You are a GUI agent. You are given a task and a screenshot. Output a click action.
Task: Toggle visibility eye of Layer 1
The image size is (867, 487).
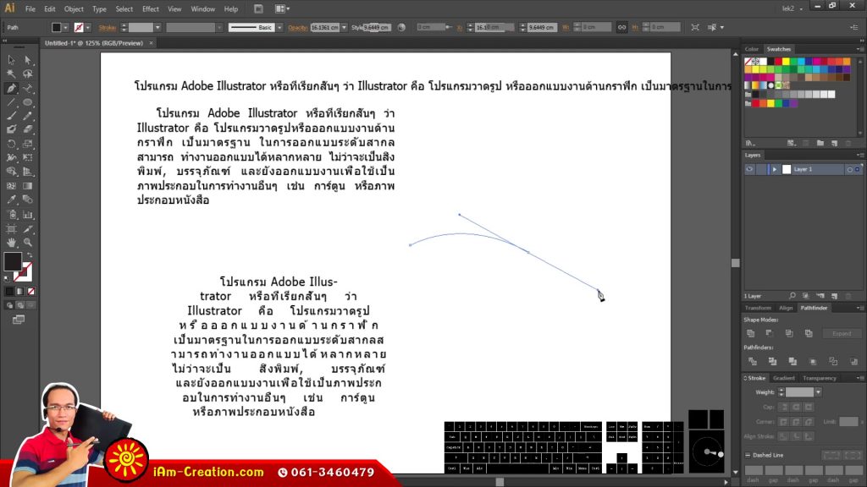(x=749, y=169)
